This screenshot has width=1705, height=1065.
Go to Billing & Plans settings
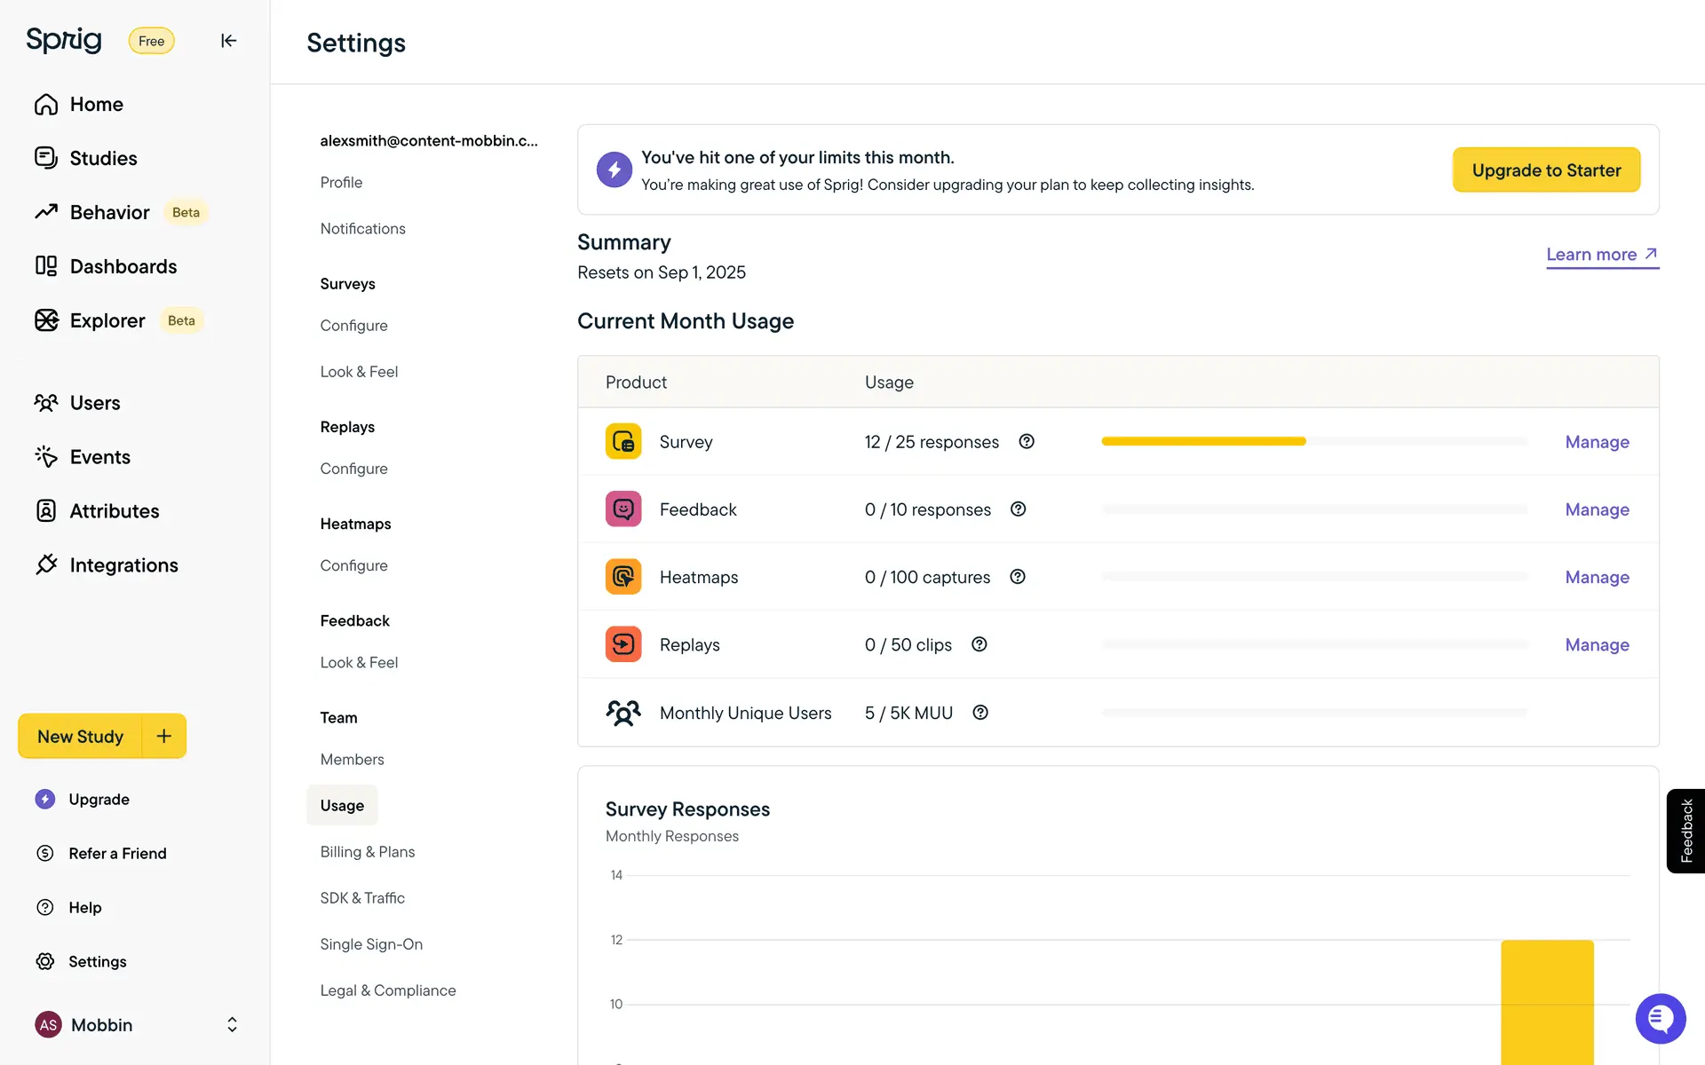tap(367, 852)
